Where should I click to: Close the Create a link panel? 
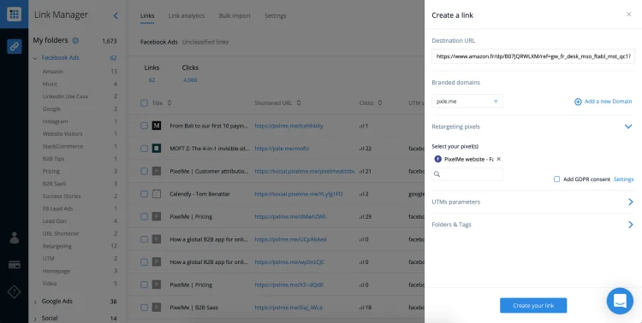pyautogui.click(x=629, y=15)
